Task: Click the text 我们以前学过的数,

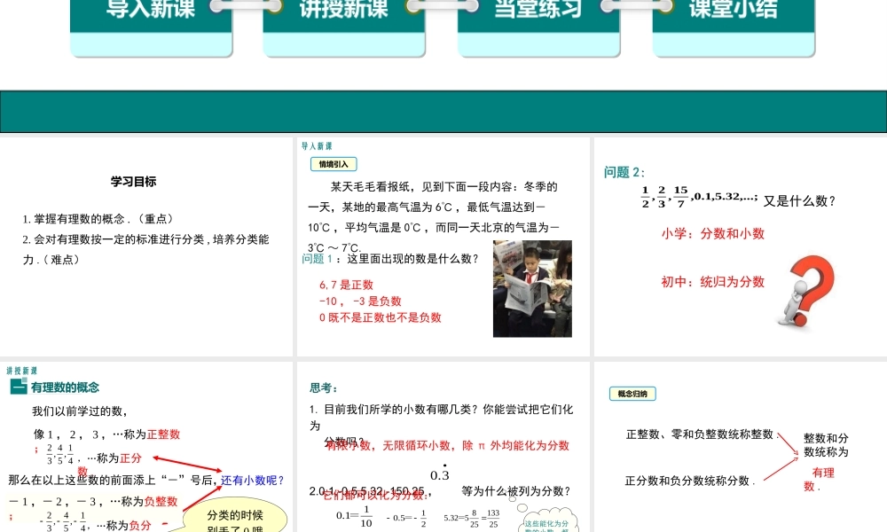Action: [x=80, y=411]
